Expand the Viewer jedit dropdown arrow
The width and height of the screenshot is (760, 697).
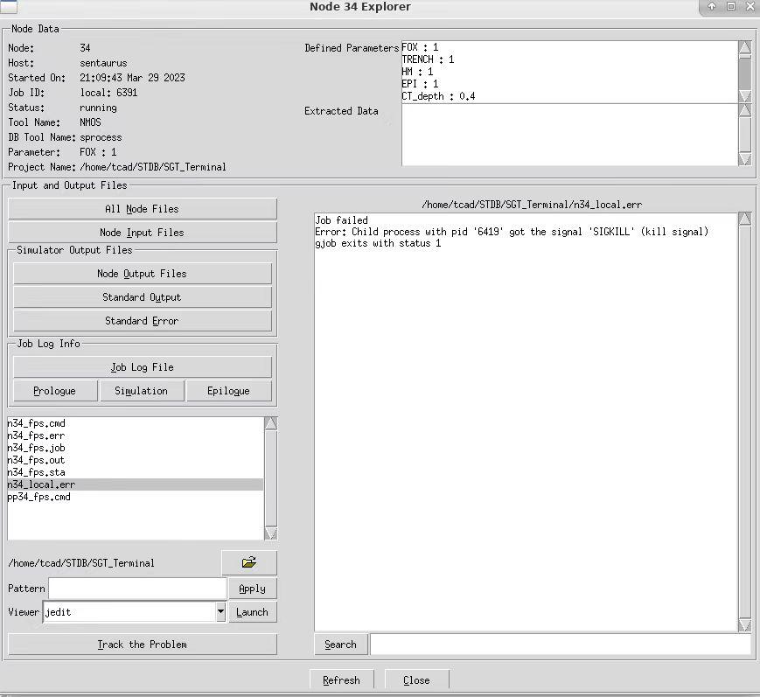click(220, 611)
